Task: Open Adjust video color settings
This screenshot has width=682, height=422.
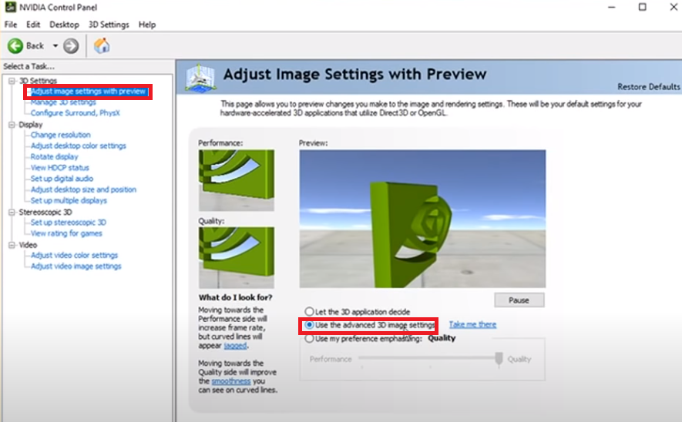Action: click(74, 255)
